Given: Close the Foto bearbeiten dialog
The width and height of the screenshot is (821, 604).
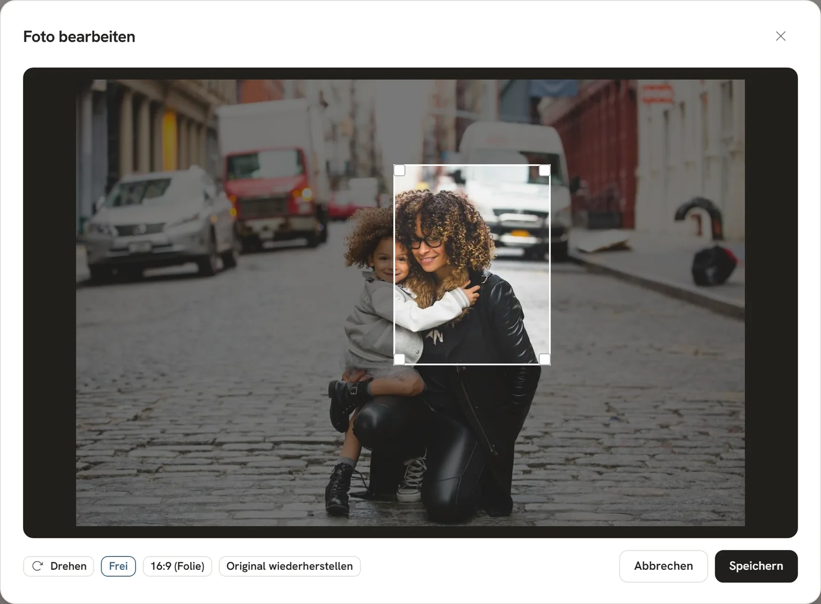Looking at the screenshot, I should (x=781, y=36).
